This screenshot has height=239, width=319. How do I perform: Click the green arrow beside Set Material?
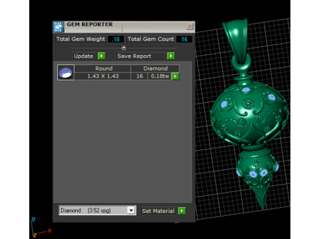coord(182,210)
